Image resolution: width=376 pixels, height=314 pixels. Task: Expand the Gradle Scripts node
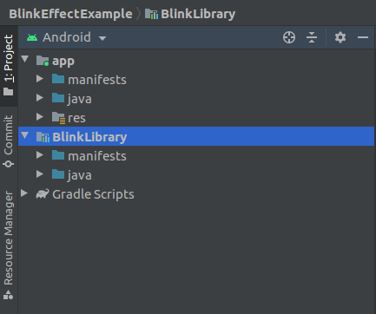(x=24, y=193)
